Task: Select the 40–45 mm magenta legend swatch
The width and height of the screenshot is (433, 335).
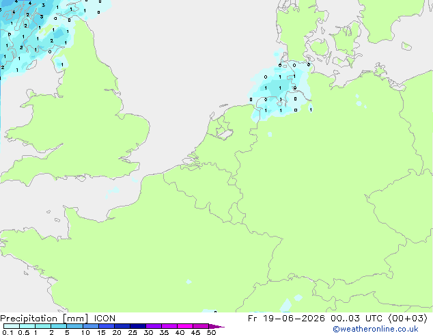Action: tap(185, 326)
